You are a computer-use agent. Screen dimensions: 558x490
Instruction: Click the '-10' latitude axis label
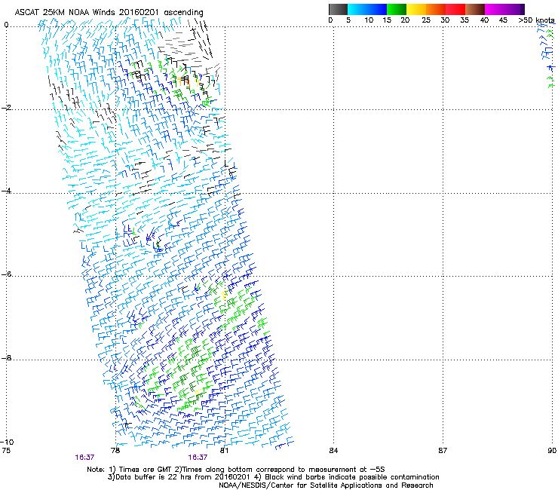click(x=7, y=442)
